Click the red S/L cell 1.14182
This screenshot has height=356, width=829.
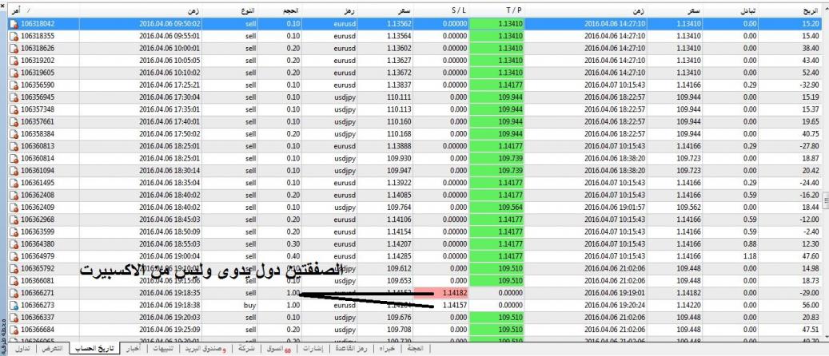click(442, 293)
